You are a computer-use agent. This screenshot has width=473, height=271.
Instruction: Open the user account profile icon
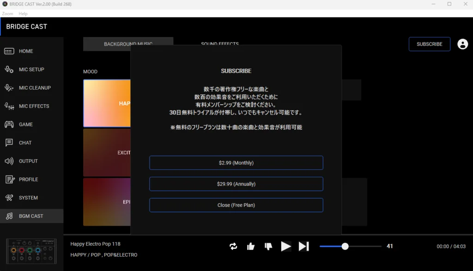coord(462,44)
